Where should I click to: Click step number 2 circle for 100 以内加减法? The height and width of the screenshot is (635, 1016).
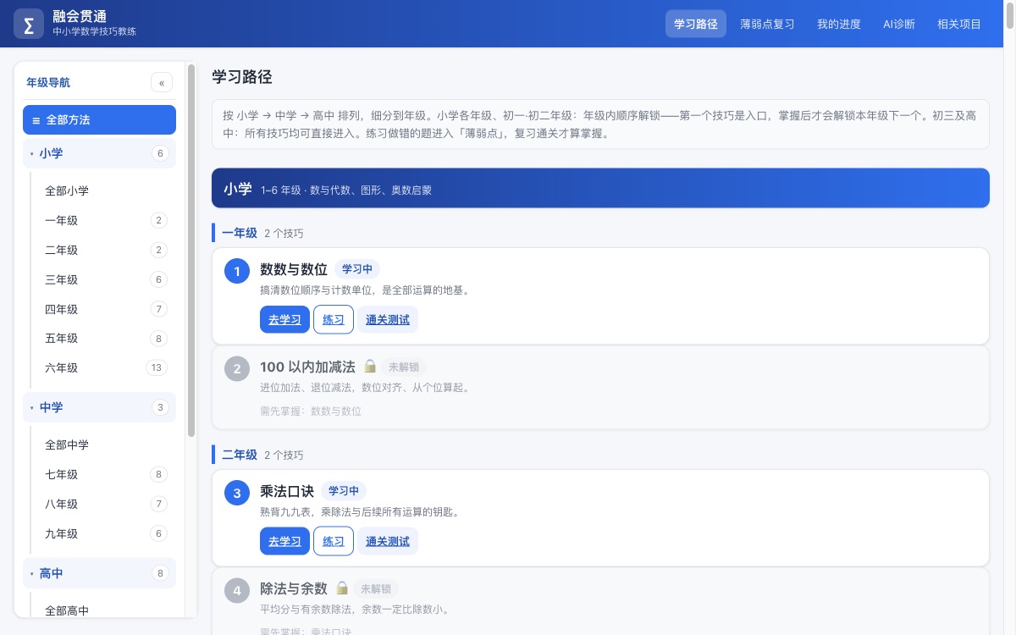[237, 368]
